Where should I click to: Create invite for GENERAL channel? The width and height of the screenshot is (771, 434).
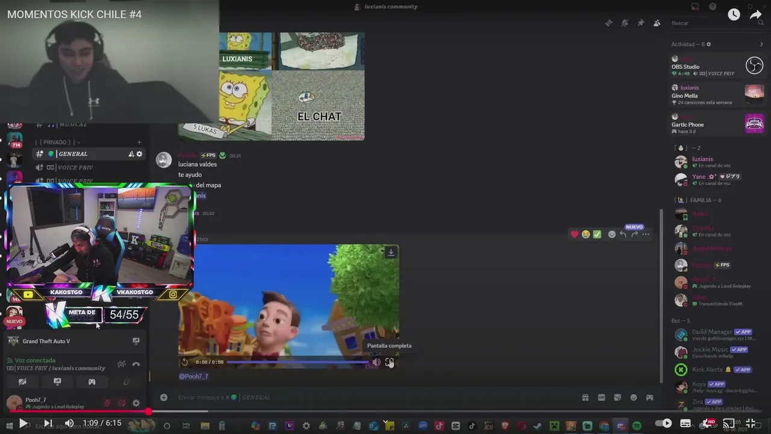click(x=131, y=154)
